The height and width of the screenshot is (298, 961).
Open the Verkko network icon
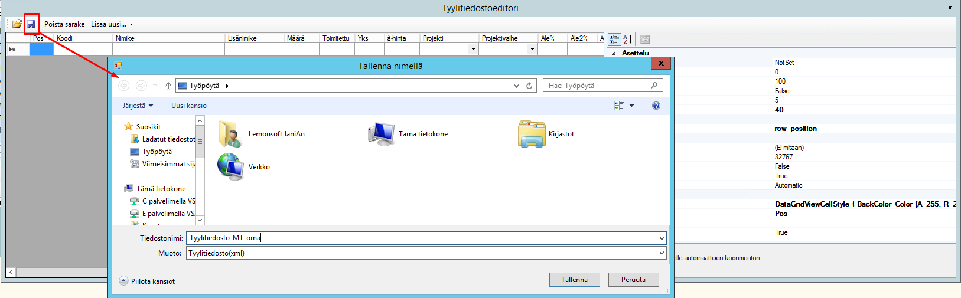pos(231,167)
